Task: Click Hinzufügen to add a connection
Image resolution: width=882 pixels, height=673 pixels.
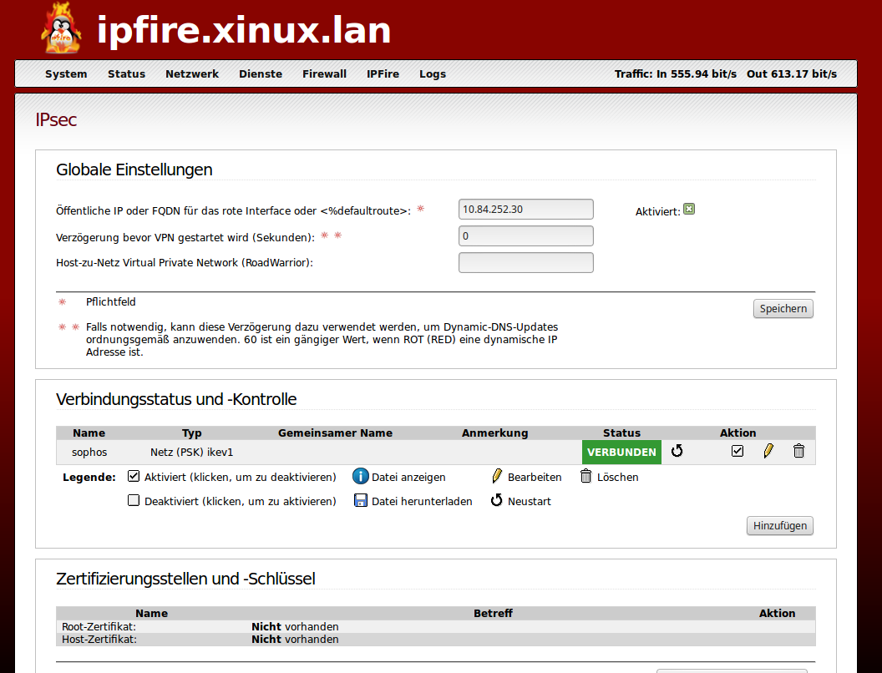Action: (x=779, y=526)
